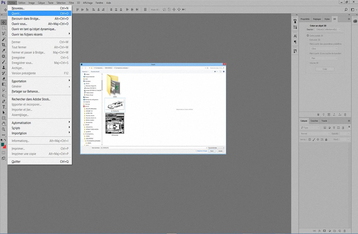Click the Ouvrir button in the dialog
358x234 pixels.
click(x=212, y=151)
